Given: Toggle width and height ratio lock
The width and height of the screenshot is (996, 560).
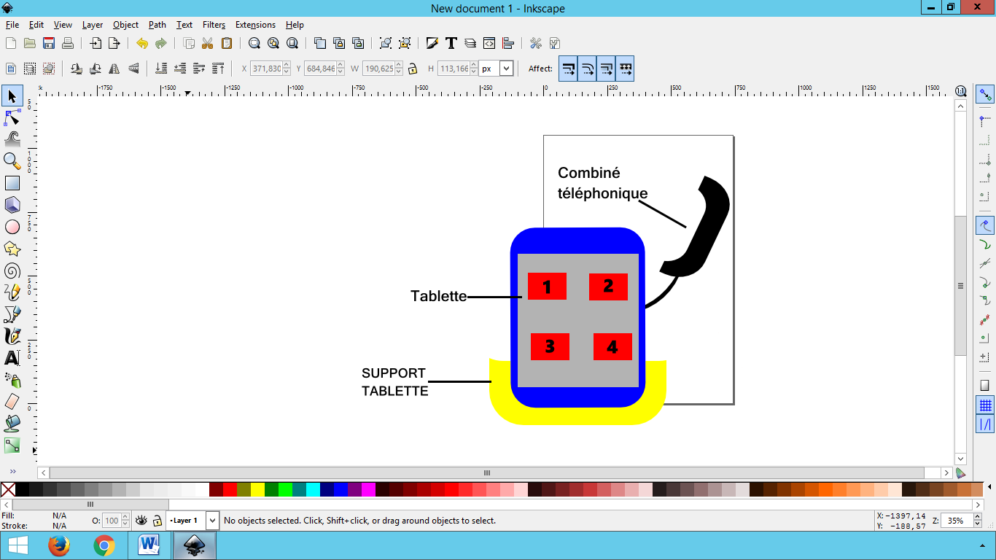Looking at the screenshot, I should tap(413, 69).
